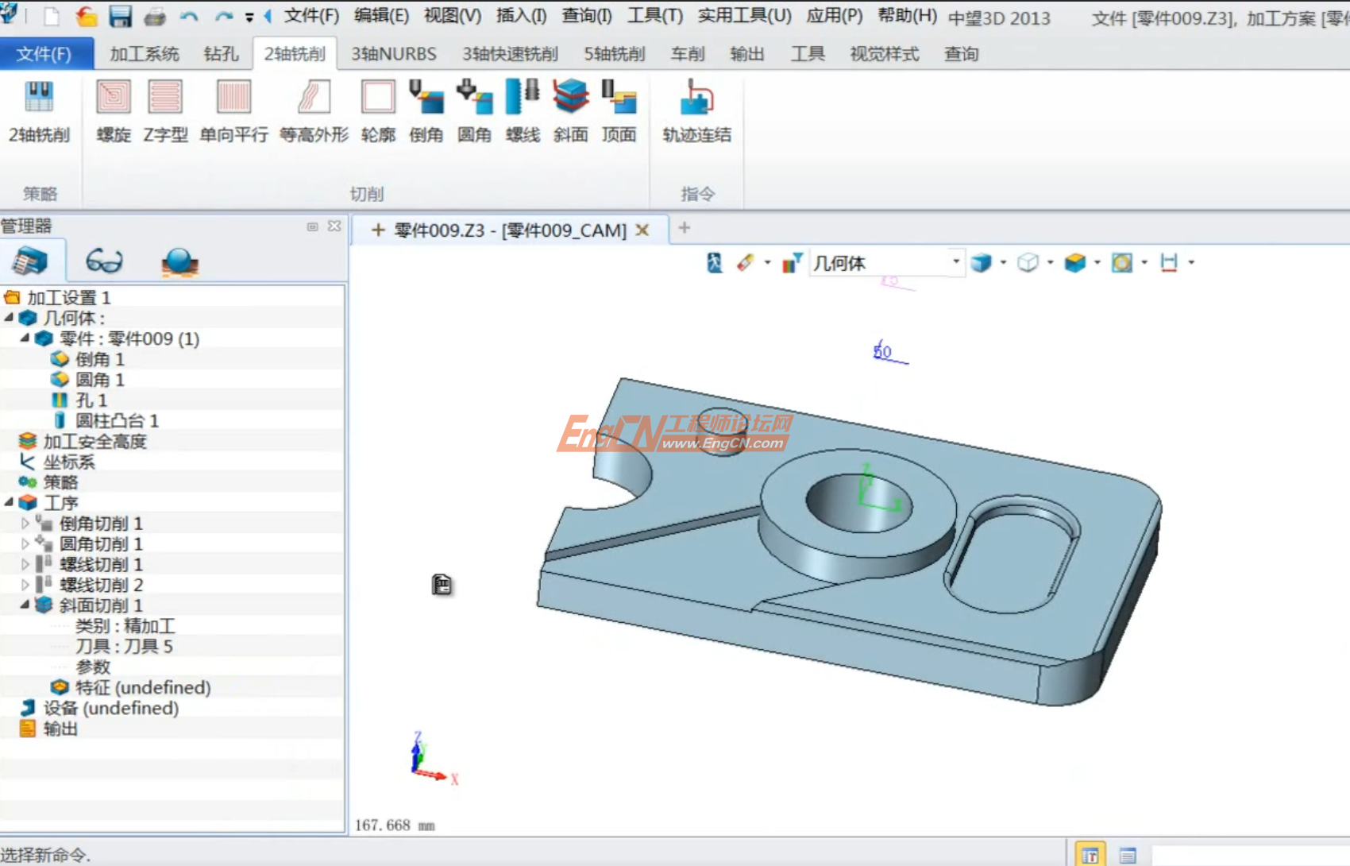1350x866 pixels.
Task: Toggle the section clipping display icon
Action: click(1123, 262)
